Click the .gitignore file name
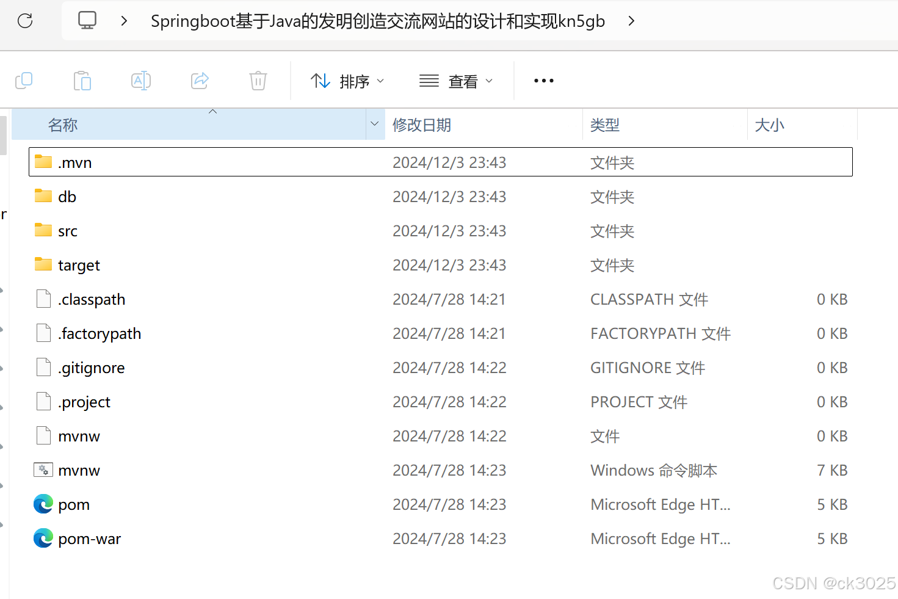898x599 pixels. tap(92, 368)
